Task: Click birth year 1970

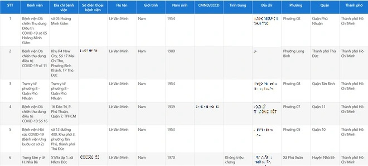Action: click(171, 157)
